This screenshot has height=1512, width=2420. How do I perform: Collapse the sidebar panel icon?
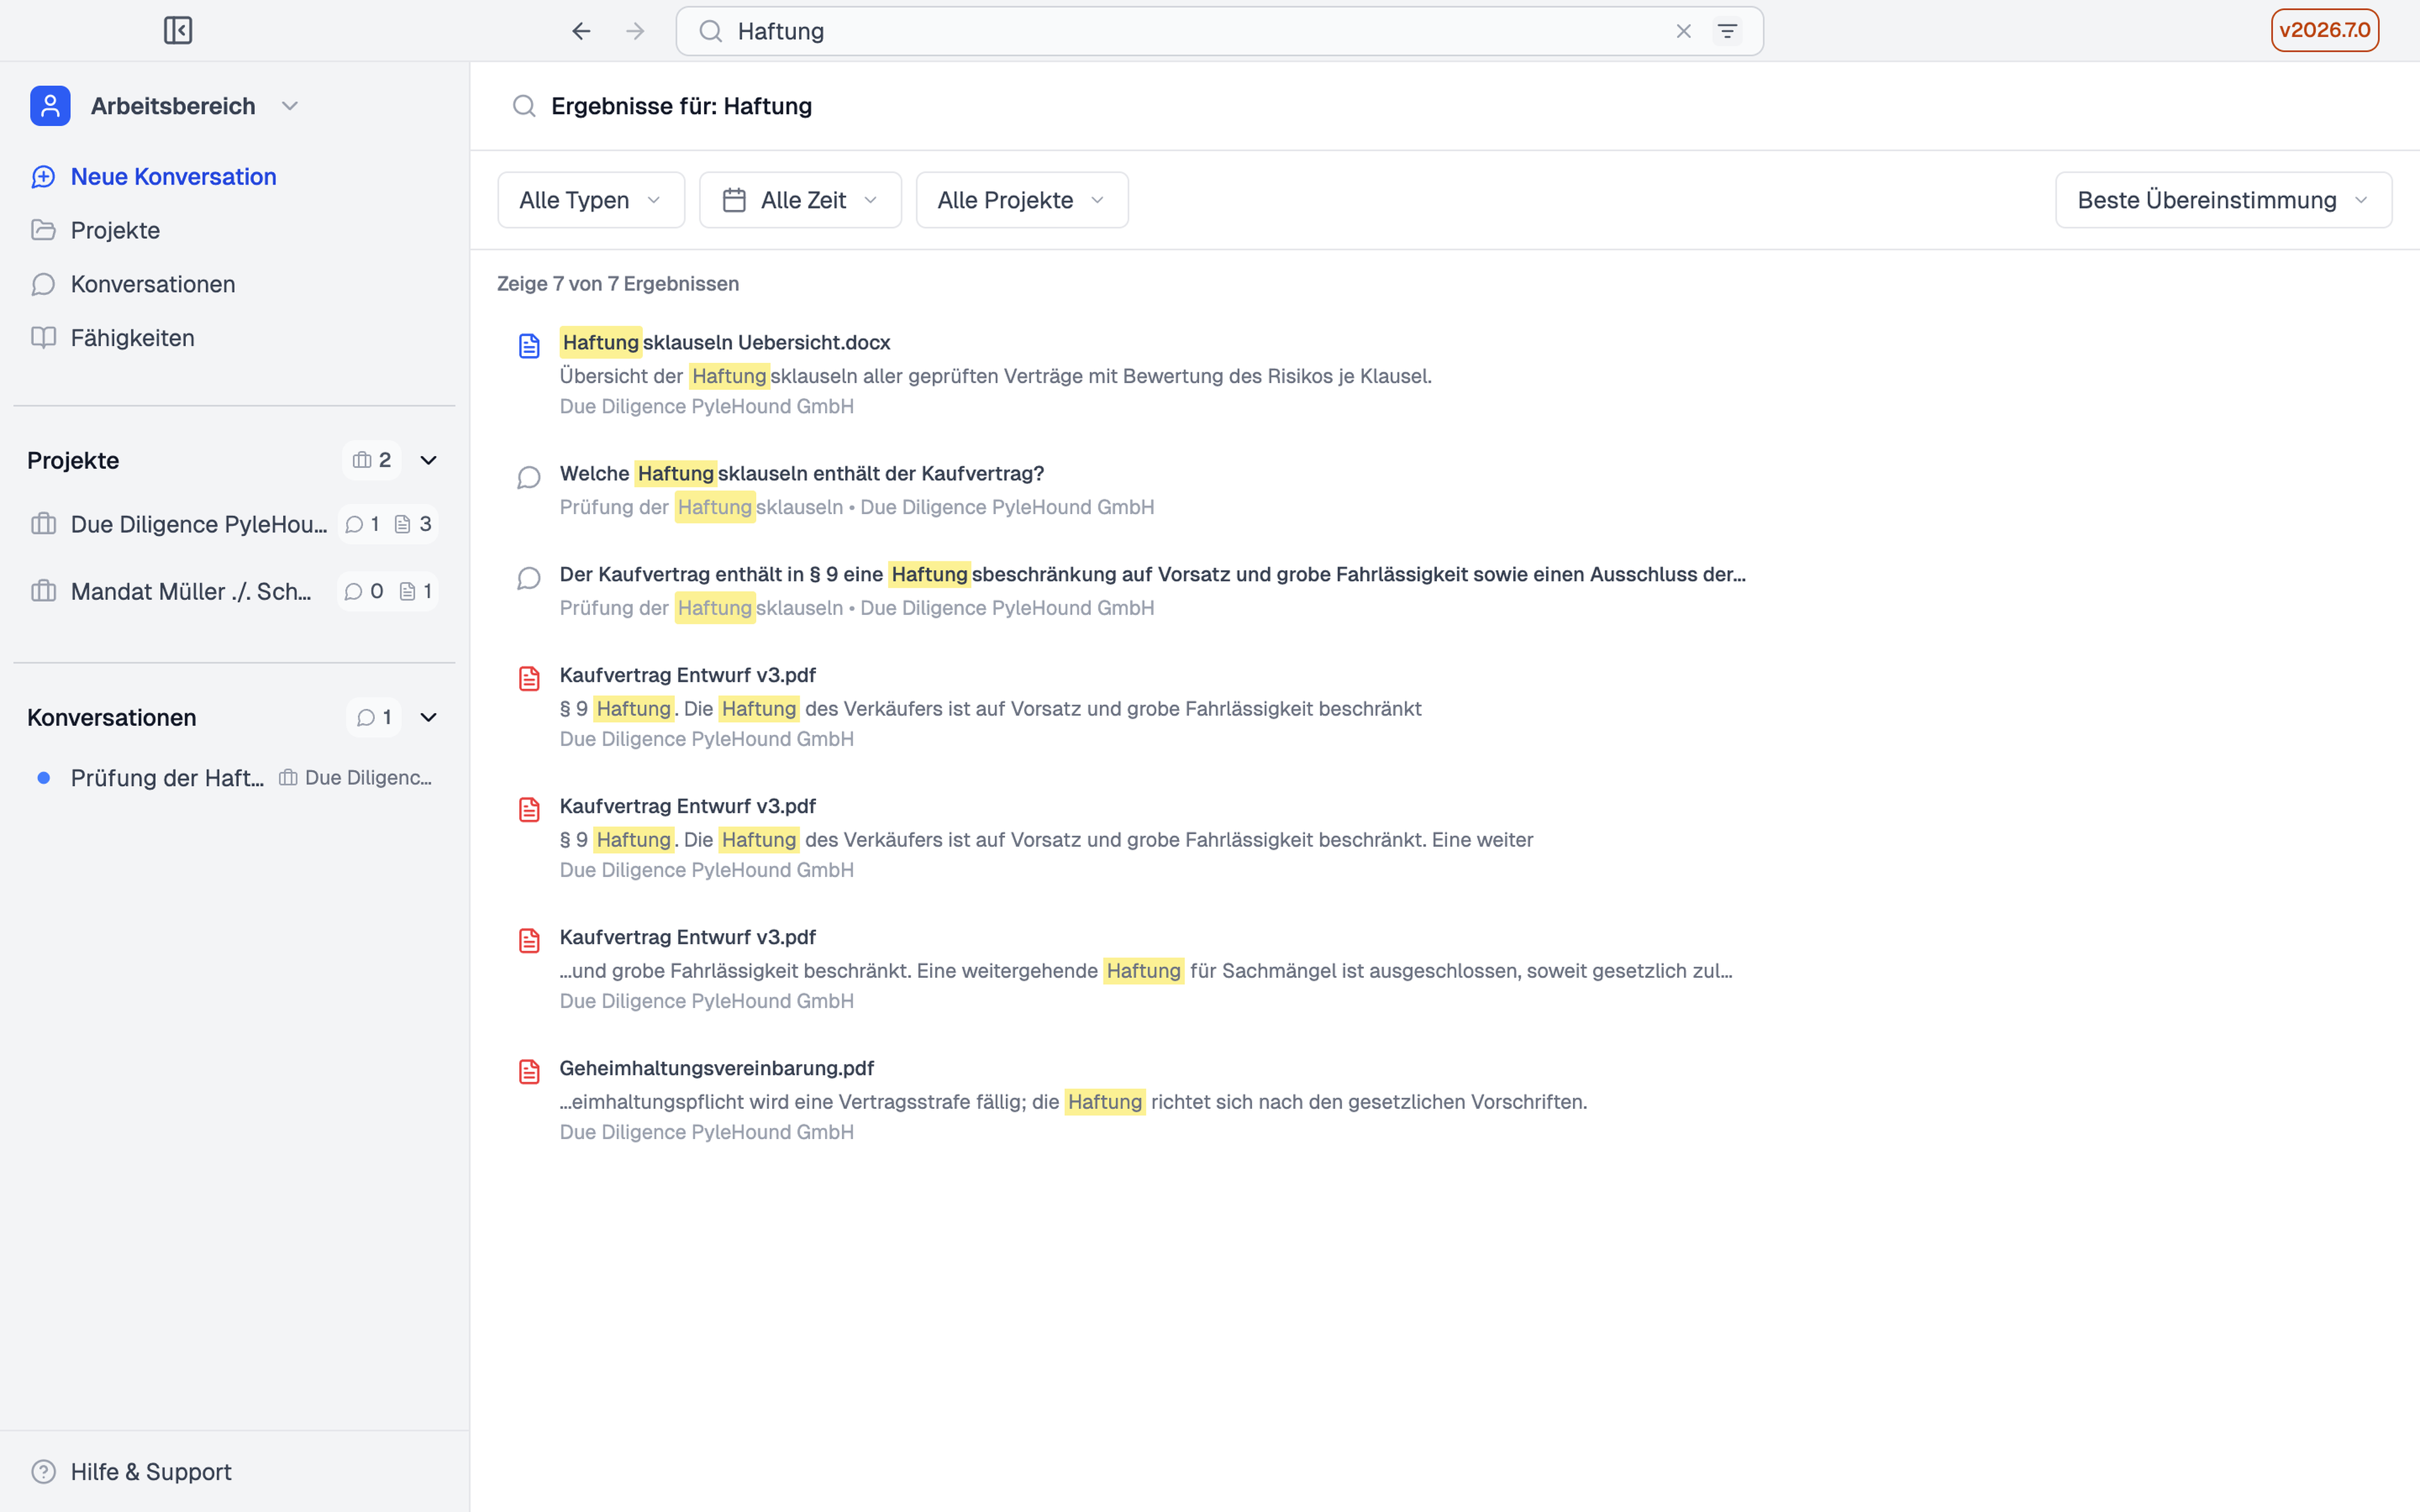[x=177, y=31]
